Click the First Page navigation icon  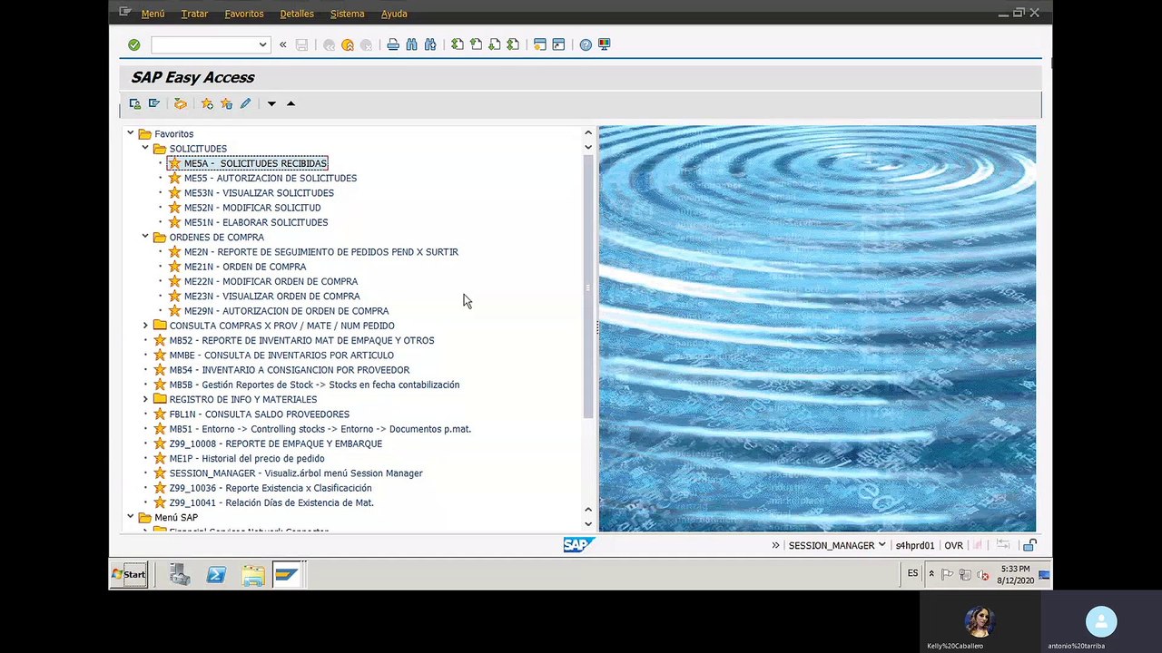458,44
